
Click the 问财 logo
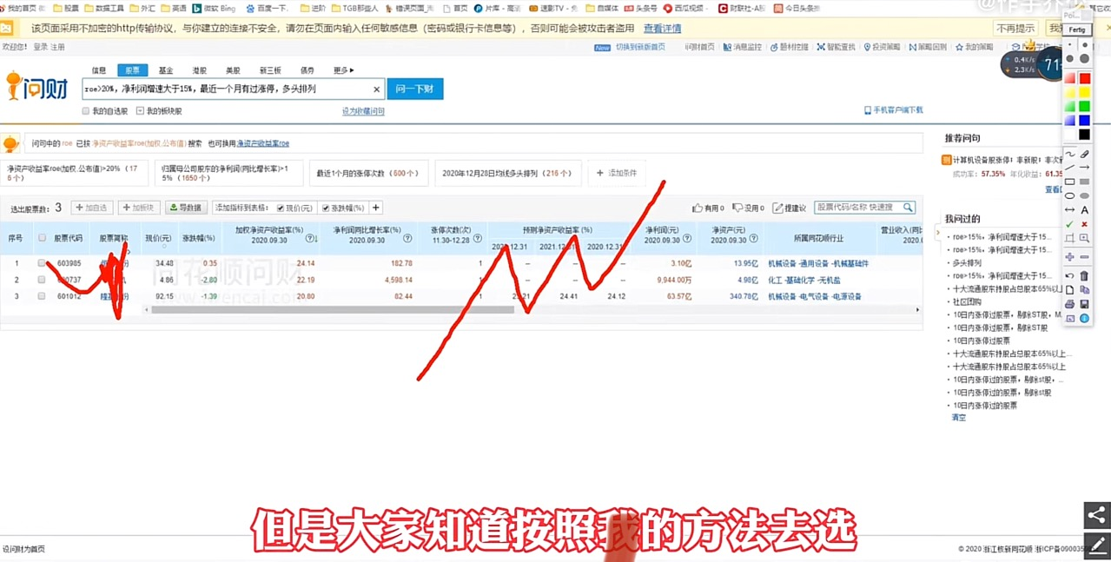coord(36,85)
